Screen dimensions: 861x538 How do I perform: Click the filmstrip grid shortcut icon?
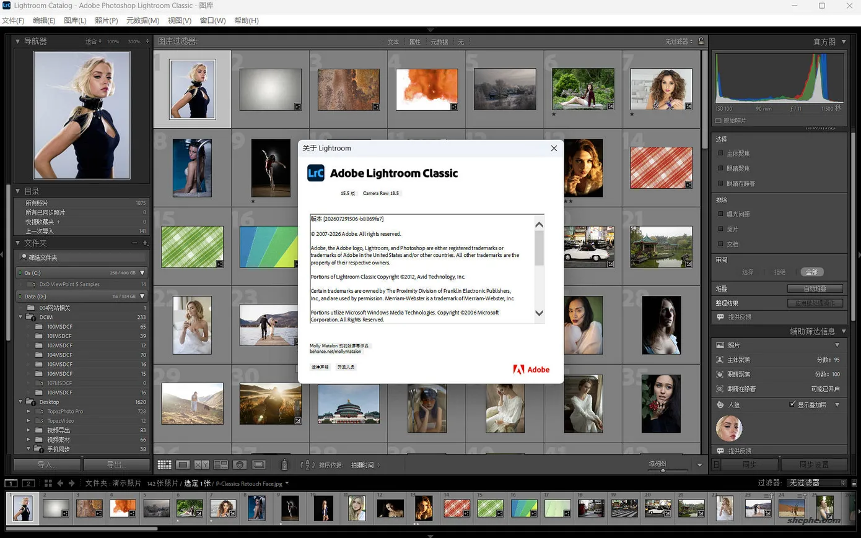(48, 483)
